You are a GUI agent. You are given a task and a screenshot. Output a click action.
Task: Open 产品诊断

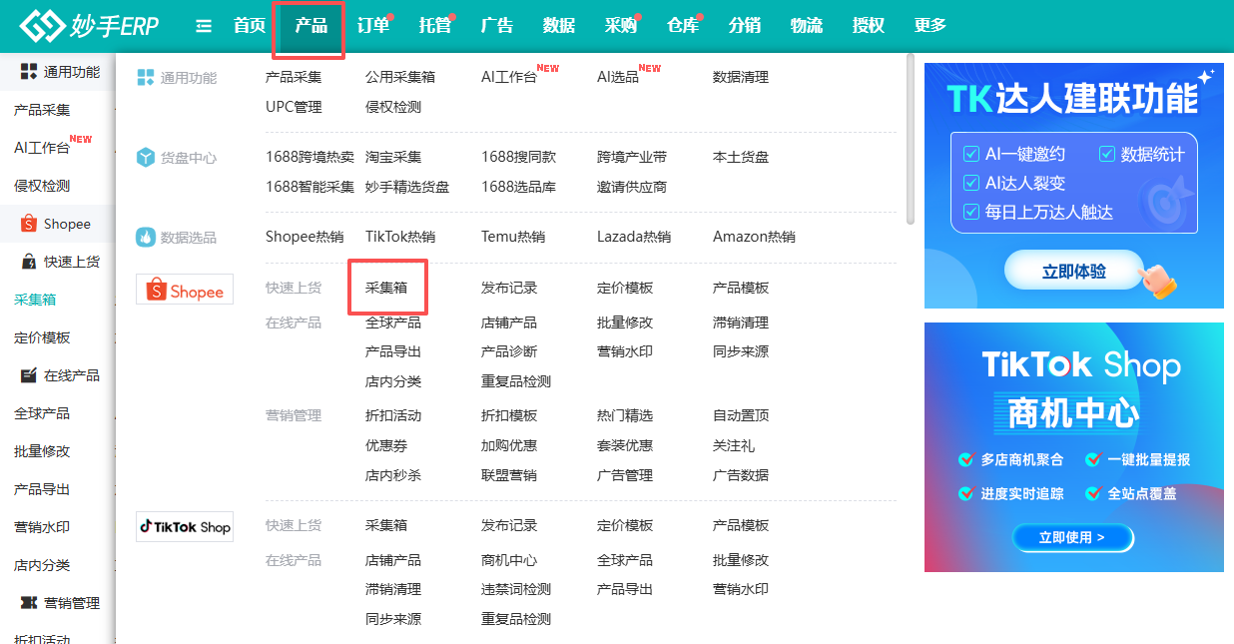[509, 351]
